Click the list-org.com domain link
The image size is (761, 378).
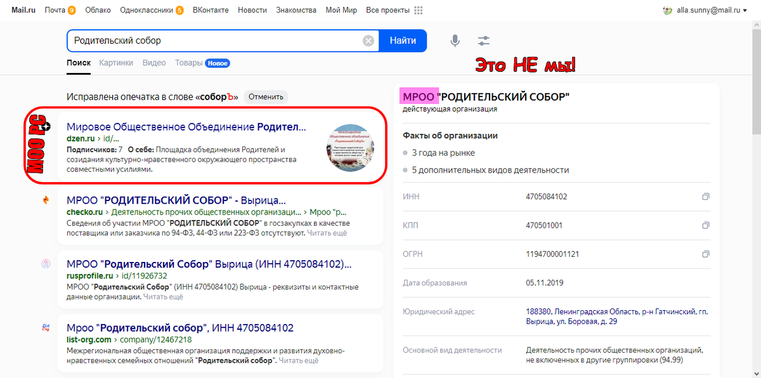click(88, 341)
